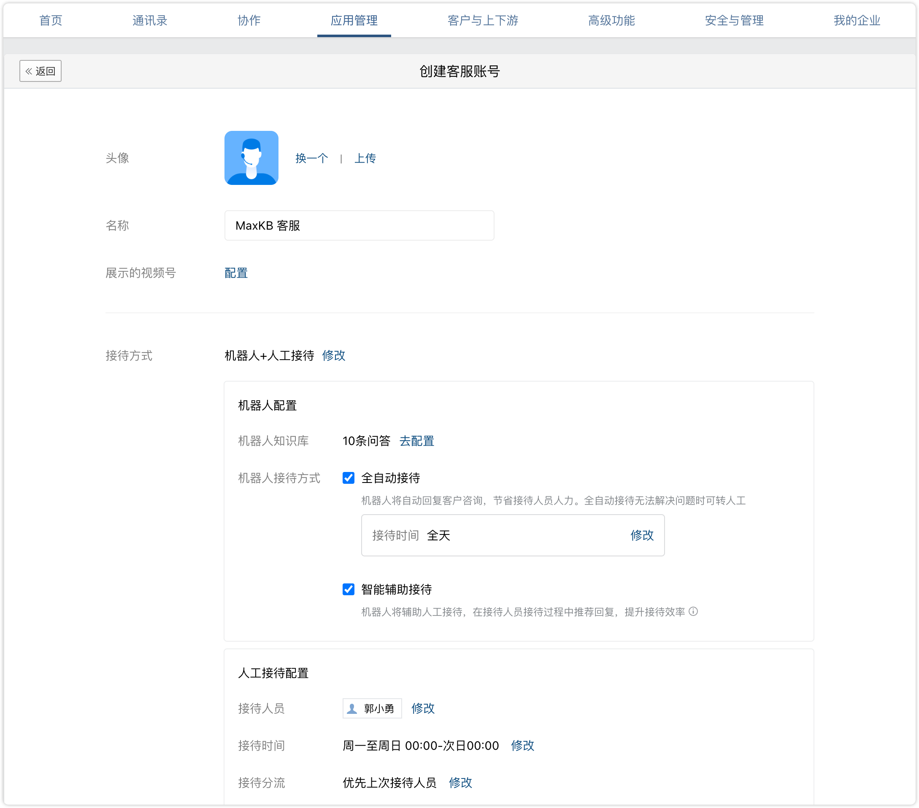This screenshot has width=919, height=808.
Task: Click the 返回 button
Action: (x=40, y=70)
